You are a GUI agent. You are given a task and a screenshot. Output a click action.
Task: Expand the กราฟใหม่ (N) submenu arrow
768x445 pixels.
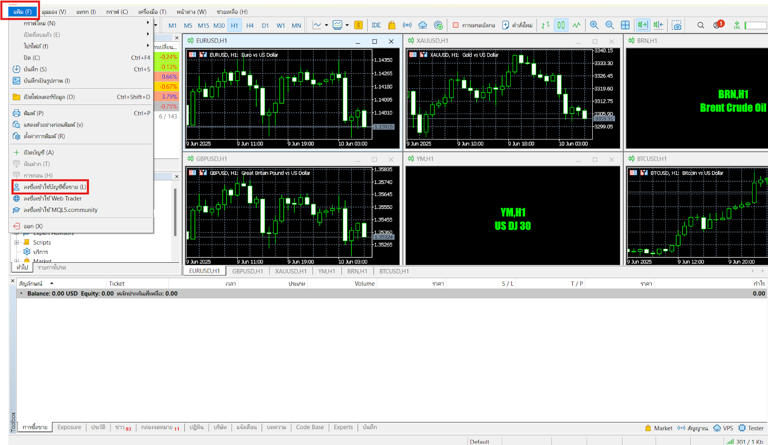coord(148,23)
